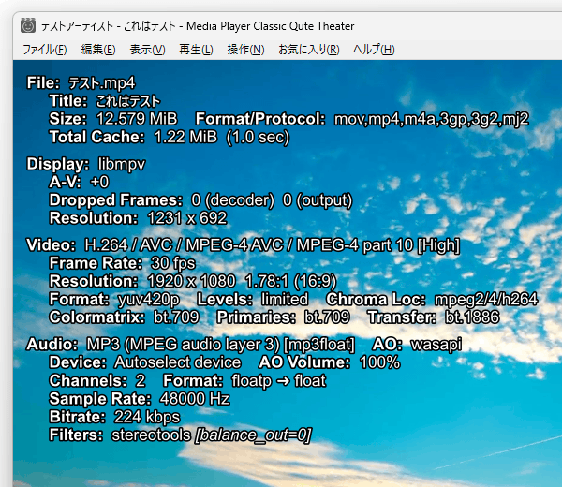
Task: Click the Filters value stereotools [balance_out=0]
Action: click(212, 435)
